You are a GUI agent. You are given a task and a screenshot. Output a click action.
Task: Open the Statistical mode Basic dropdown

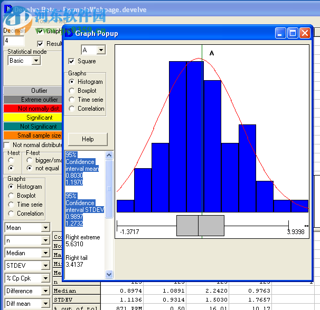(36, 61)
